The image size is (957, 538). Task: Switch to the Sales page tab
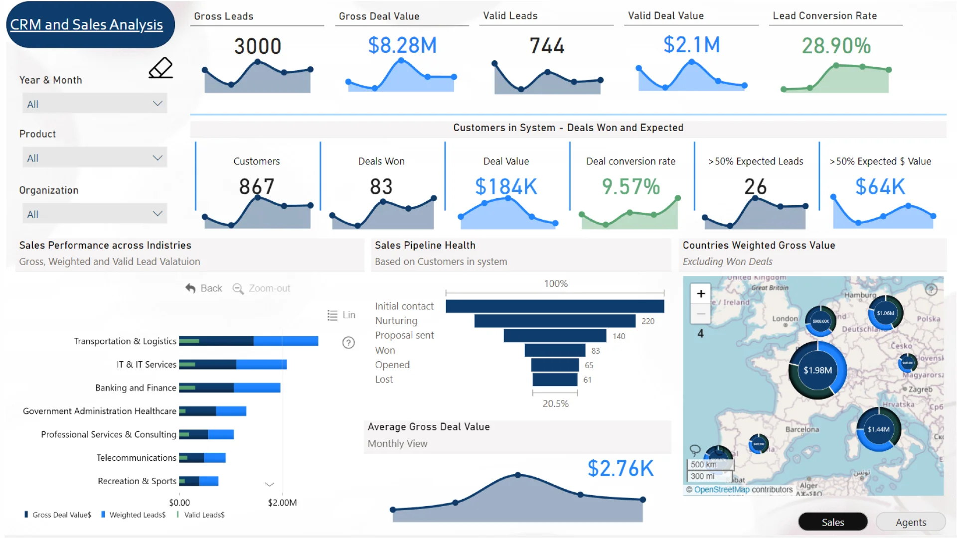pyautogui.click(x=833, y=522)
